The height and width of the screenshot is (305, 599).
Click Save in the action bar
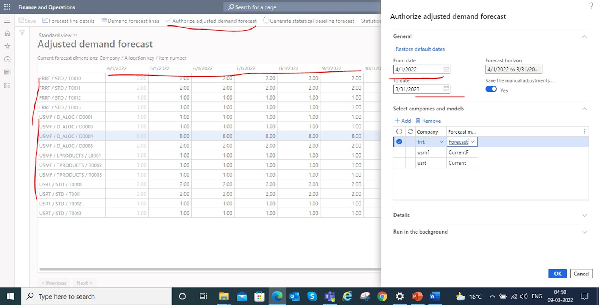tap(27, 21)
